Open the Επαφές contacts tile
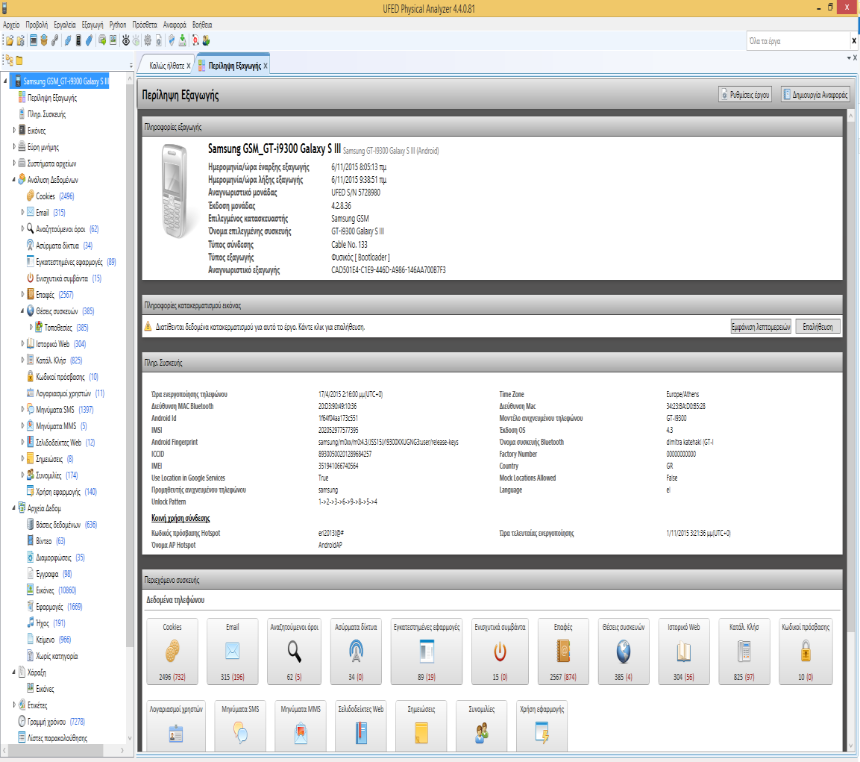Screen dimensions: 860x762 [563, 651]
